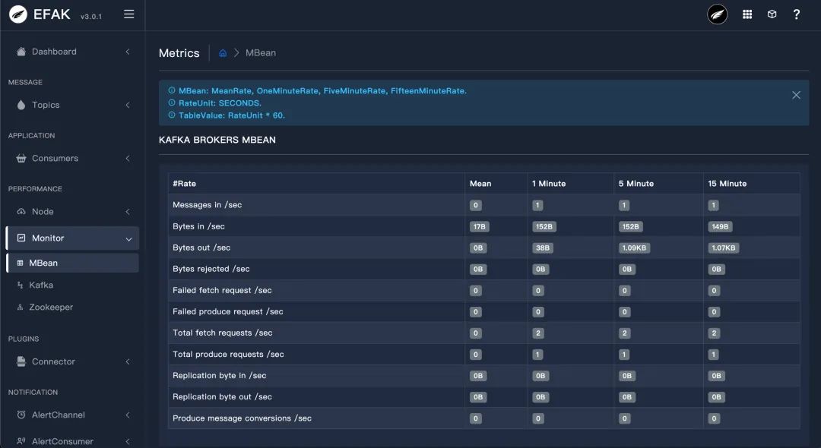Click the EFAK feather logo
821x448 pixels.
18,14
